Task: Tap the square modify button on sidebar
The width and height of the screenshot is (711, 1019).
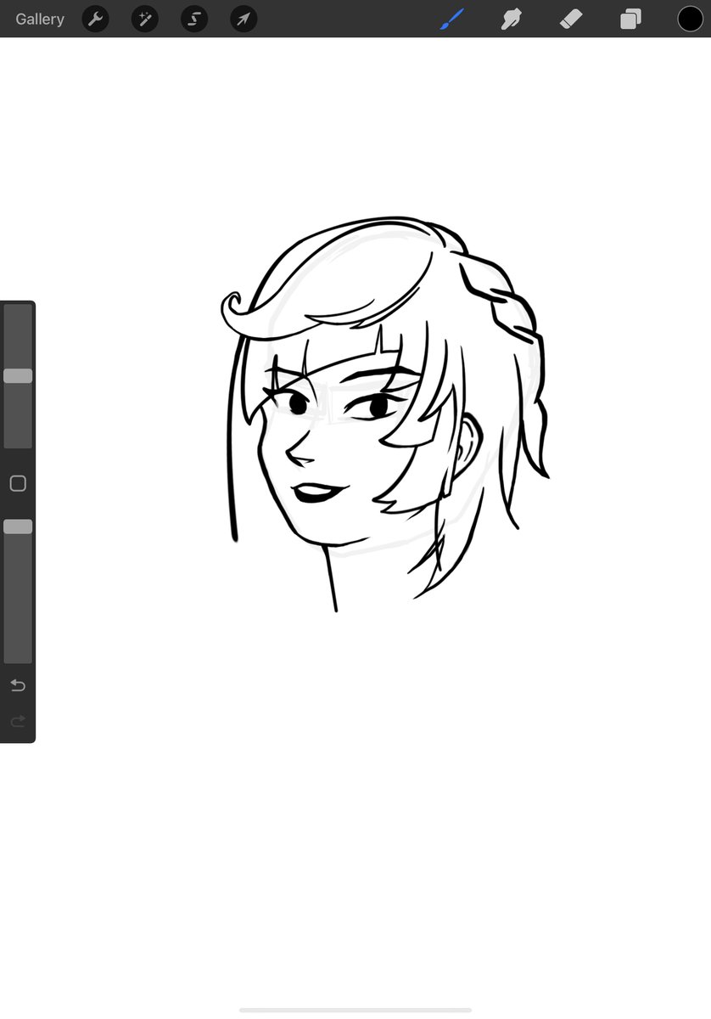Action: point(18,483)
